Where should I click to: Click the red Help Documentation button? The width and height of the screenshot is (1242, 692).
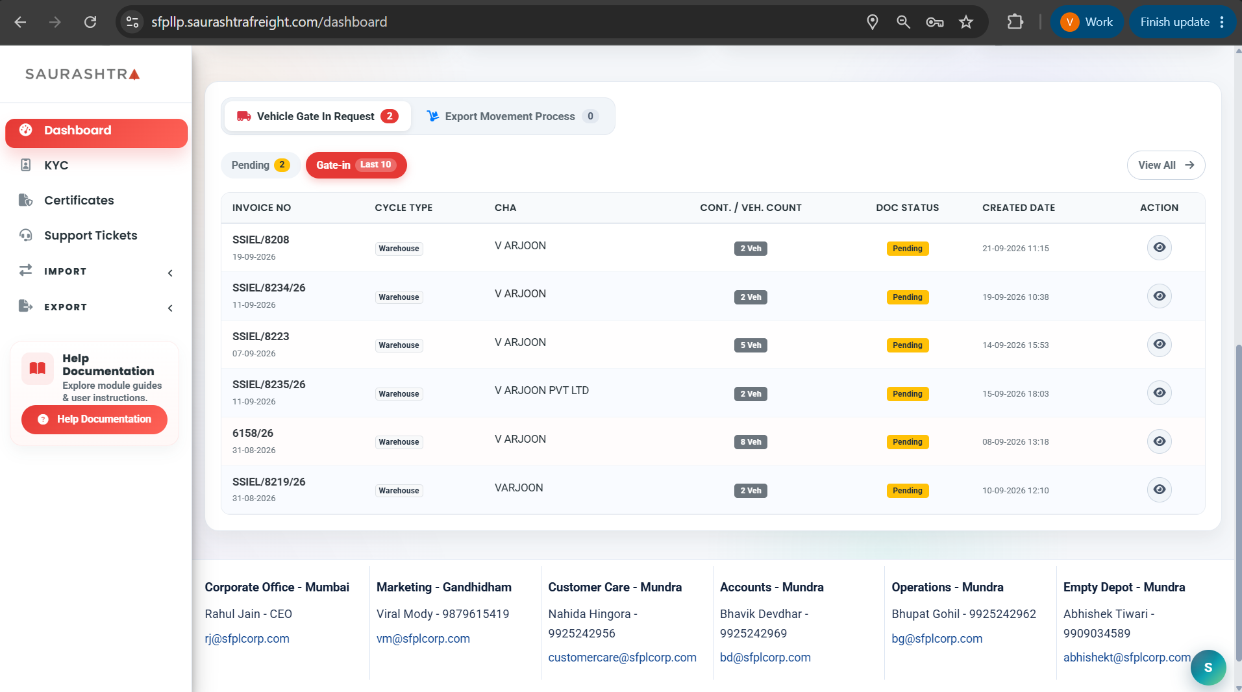click(x=94, y=419)
